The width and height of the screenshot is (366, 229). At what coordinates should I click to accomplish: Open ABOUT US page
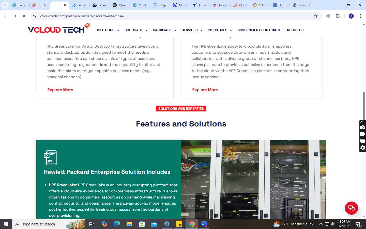tap(295, 30)
